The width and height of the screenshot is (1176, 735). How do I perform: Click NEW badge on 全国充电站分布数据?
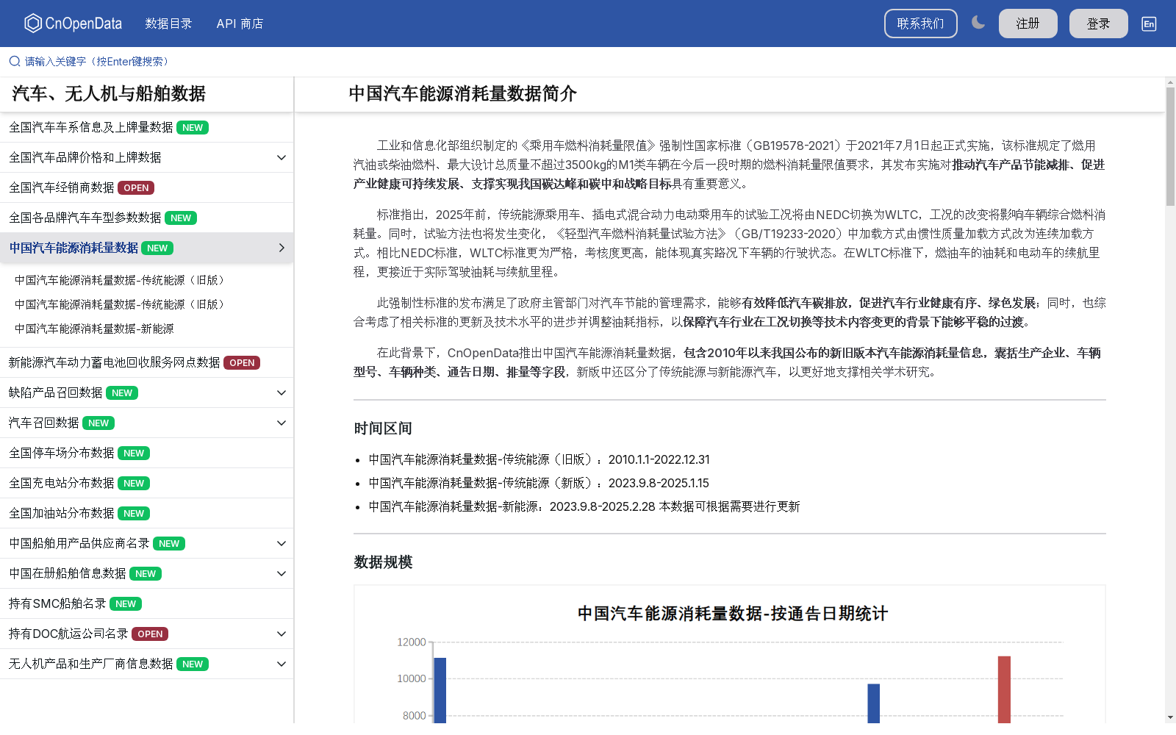(x=134, y=483)
